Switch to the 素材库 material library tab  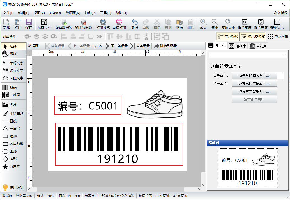coord(258,46)
